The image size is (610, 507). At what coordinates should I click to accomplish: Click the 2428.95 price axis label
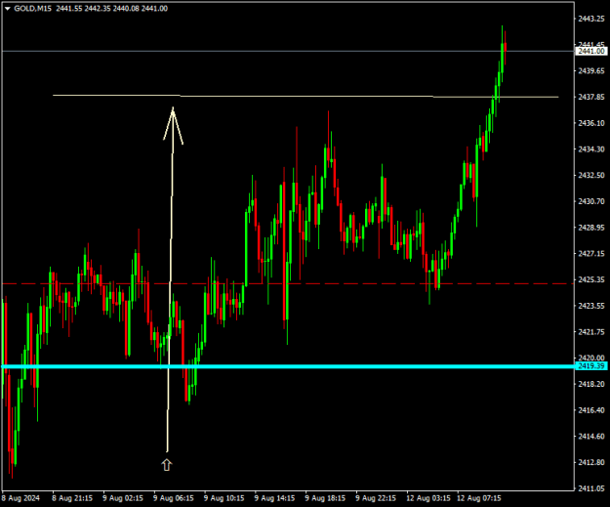591,228
